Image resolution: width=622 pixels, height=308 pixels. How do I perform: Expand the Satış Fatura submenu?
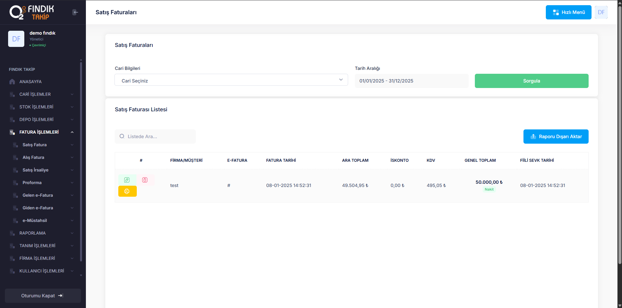click(x=35, y=145)
